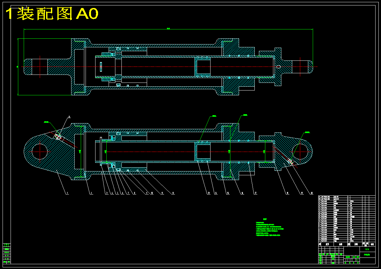Image resolution: width=381 pixels, height=269 pixels.
Task: Select part balloon number "1" below left clevis
Action: [x=67, y=193]
